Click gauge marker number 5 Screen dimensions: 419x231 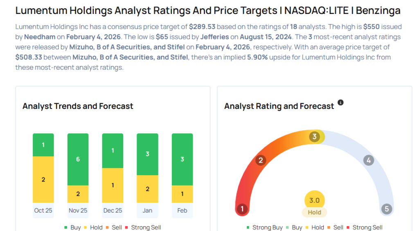[386, 209]
